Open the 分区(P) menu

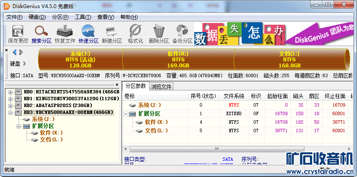(60, 17)
